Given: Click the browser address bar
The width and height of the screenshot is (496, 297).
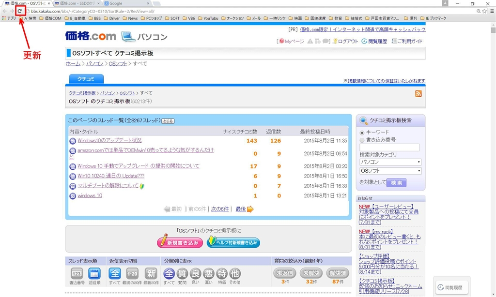Looking at the screenshot, I should click(250, 12).
